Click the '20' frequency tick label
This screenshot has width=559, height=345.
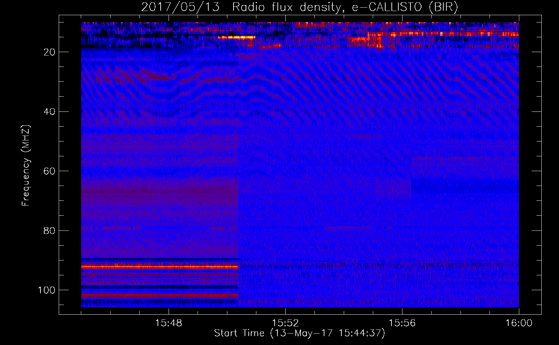50,52
